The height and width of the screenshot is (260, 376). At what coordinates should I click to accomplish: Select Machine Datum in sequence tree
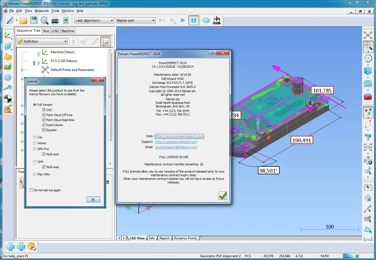63,52
